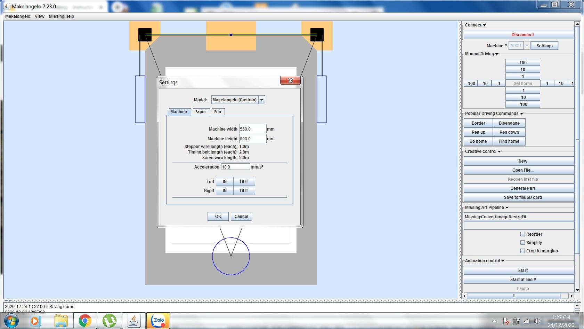Open the Makelangelo menu
Image resolution: width=584 pixels, height=329 pixels.
[x=18, y=16]
